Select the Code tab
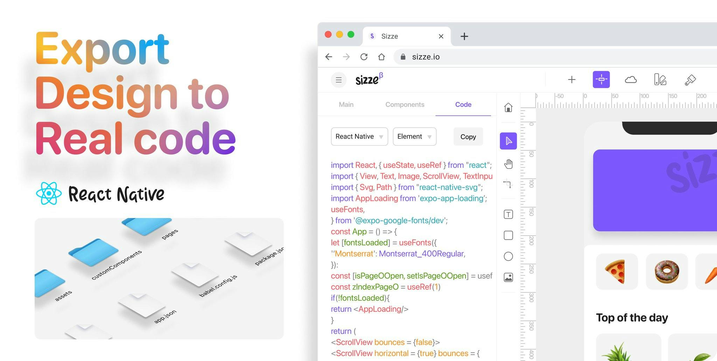The image size is (717, 361). tap(463, 104)
